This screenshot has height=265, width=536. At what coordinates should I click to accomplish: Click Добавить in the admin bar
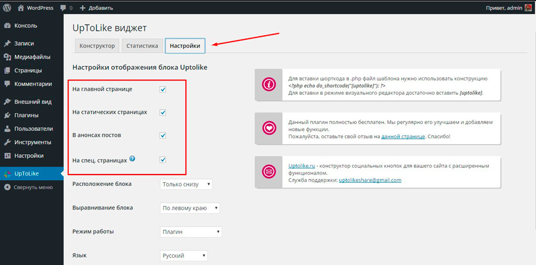pyautogui.click(x=101, y=8)
